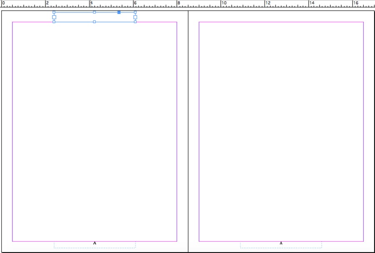This screenshot has height=253, width=375.
Task: Click the top-center handle of the selected frame
Action: [x=94, y=13]
